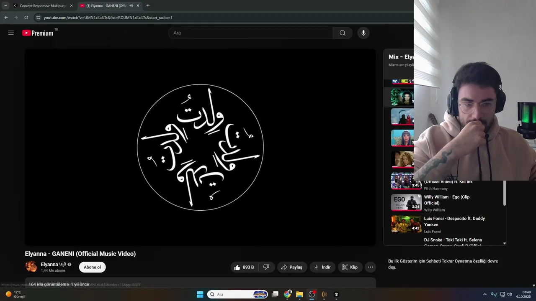Show hidden system tray icons
Screen dimensions: 536x301
(x=485, y=294)
